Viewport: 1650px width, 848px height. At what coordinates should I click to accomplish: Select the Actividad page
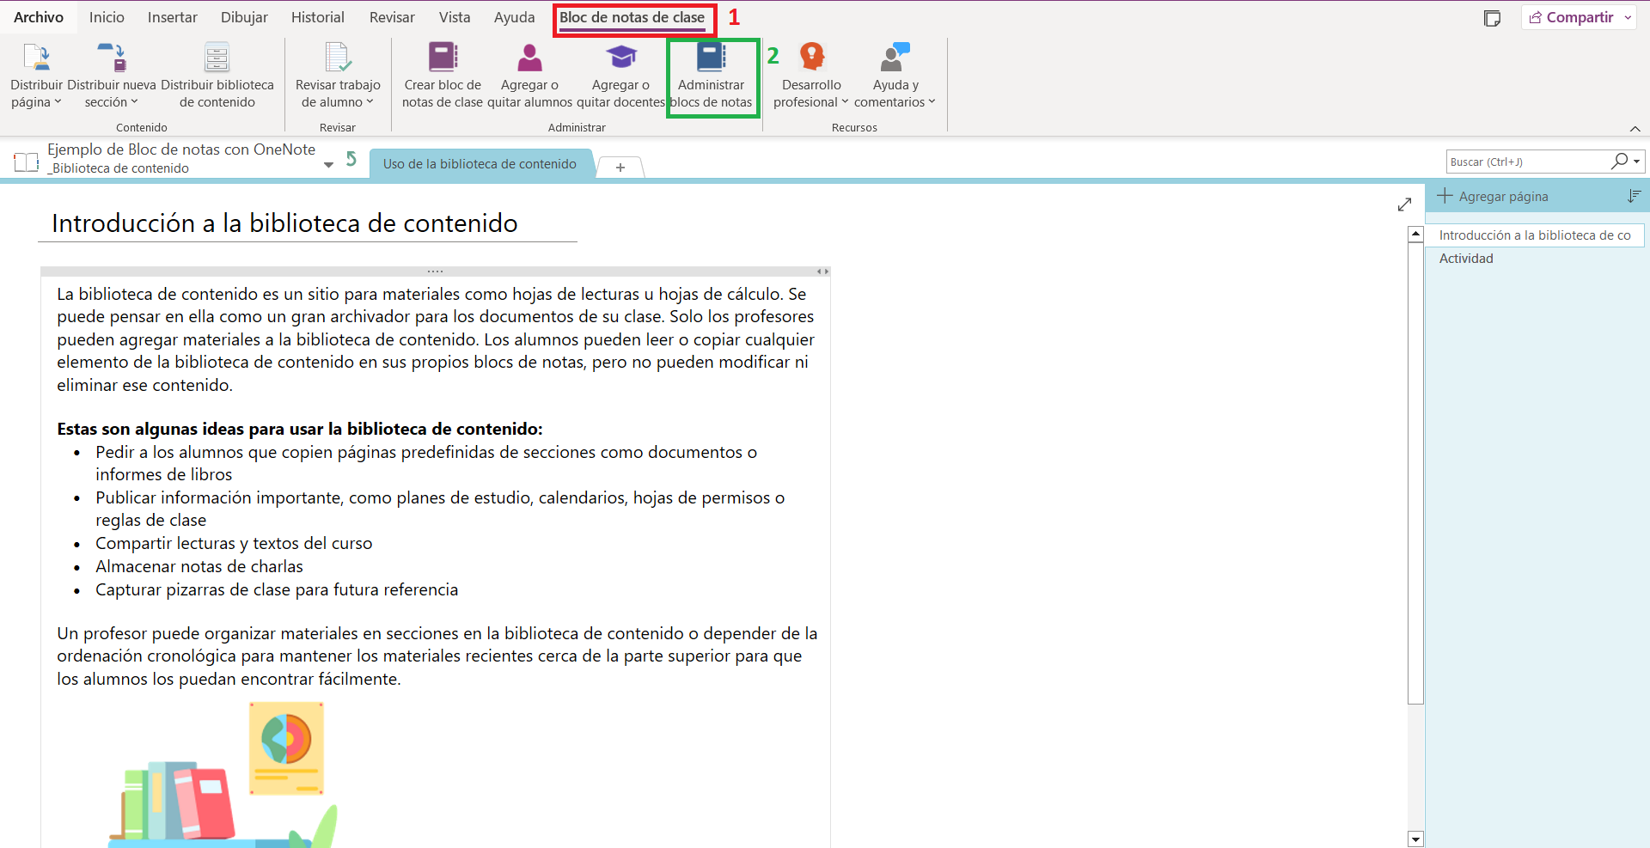pyautogui.click(x=1466, y=259)
